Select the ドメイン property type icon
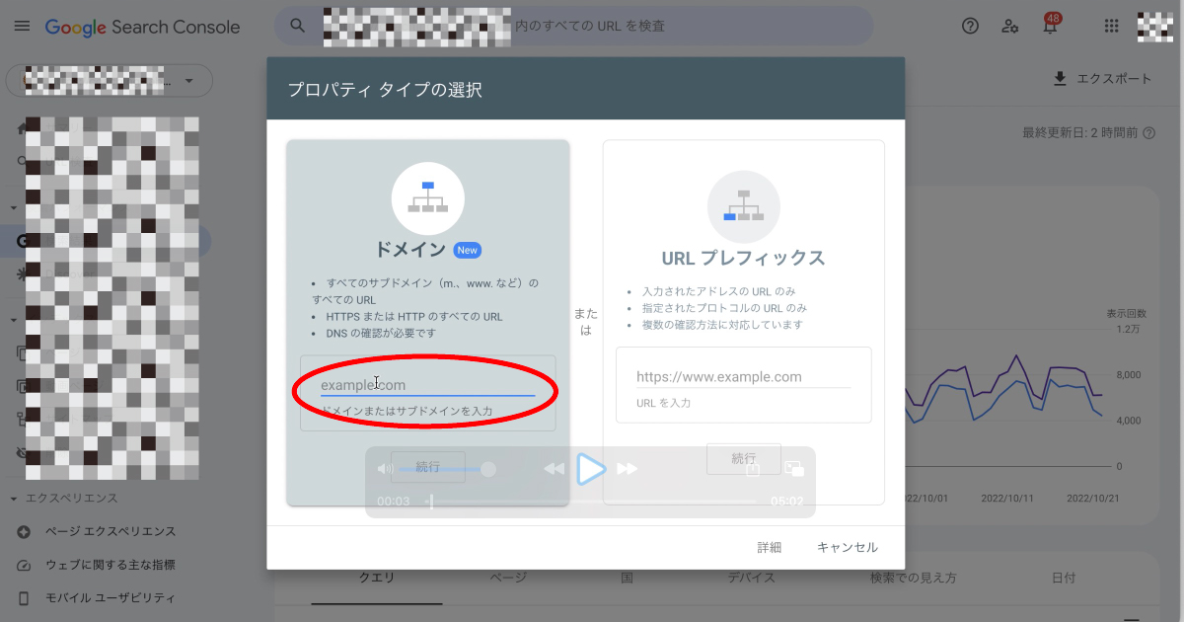Image resolution: width=1184 pixels, height=622 pixels. point(428,197)
